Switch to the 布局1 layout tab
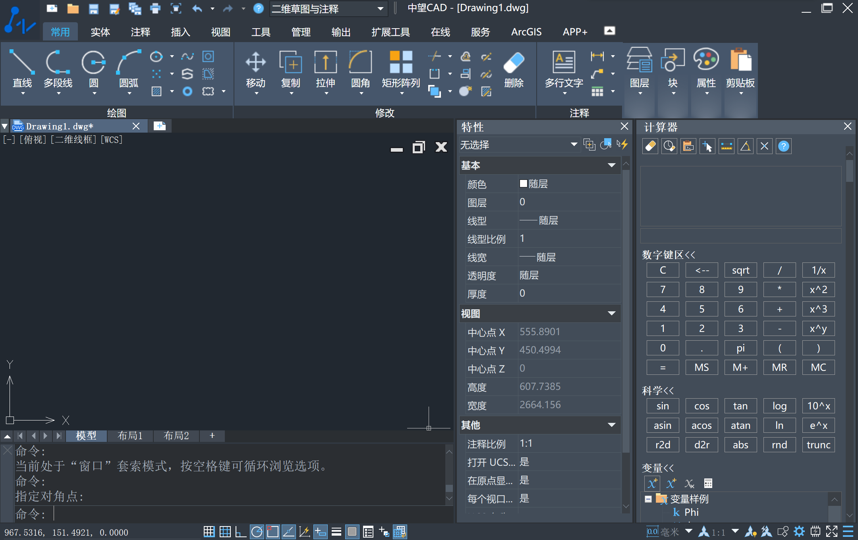The image size is (858, 540). tap(130, 436)
